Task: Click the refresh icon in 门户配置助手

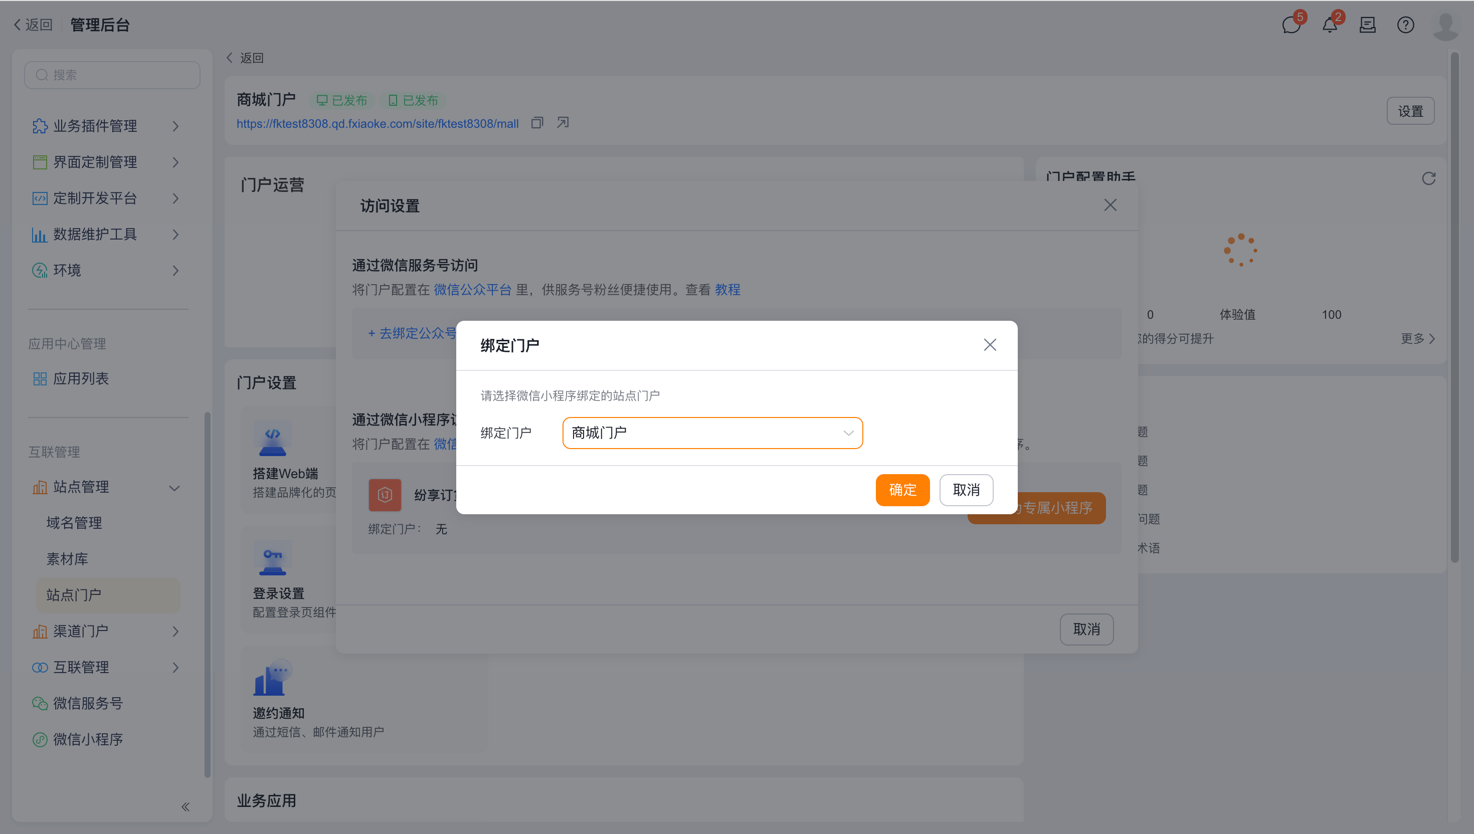Action: (1428, 179)
